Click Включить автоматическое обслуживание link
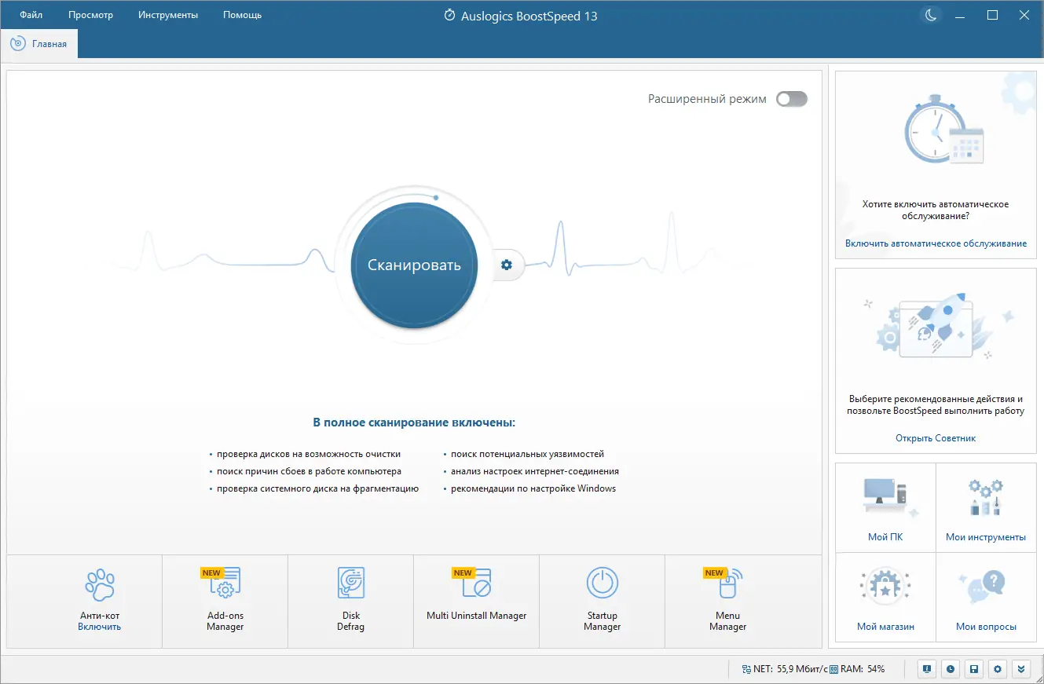 (x=936, y=243)
